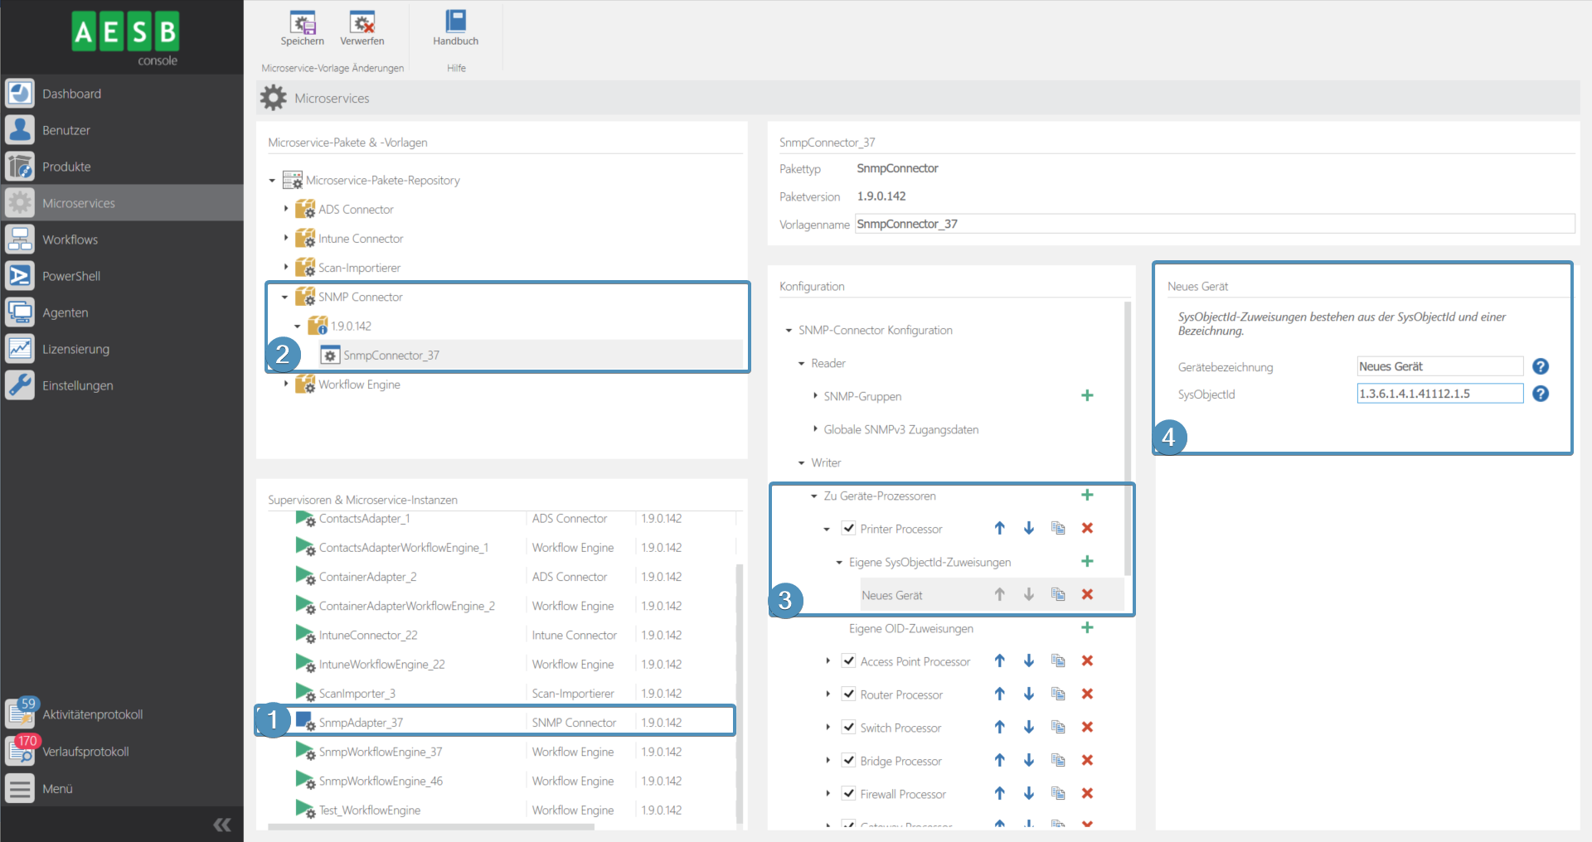Delete the Router Processor entry
The height and width of the screenshot is (842, 1592).
tap(1087, 694)
